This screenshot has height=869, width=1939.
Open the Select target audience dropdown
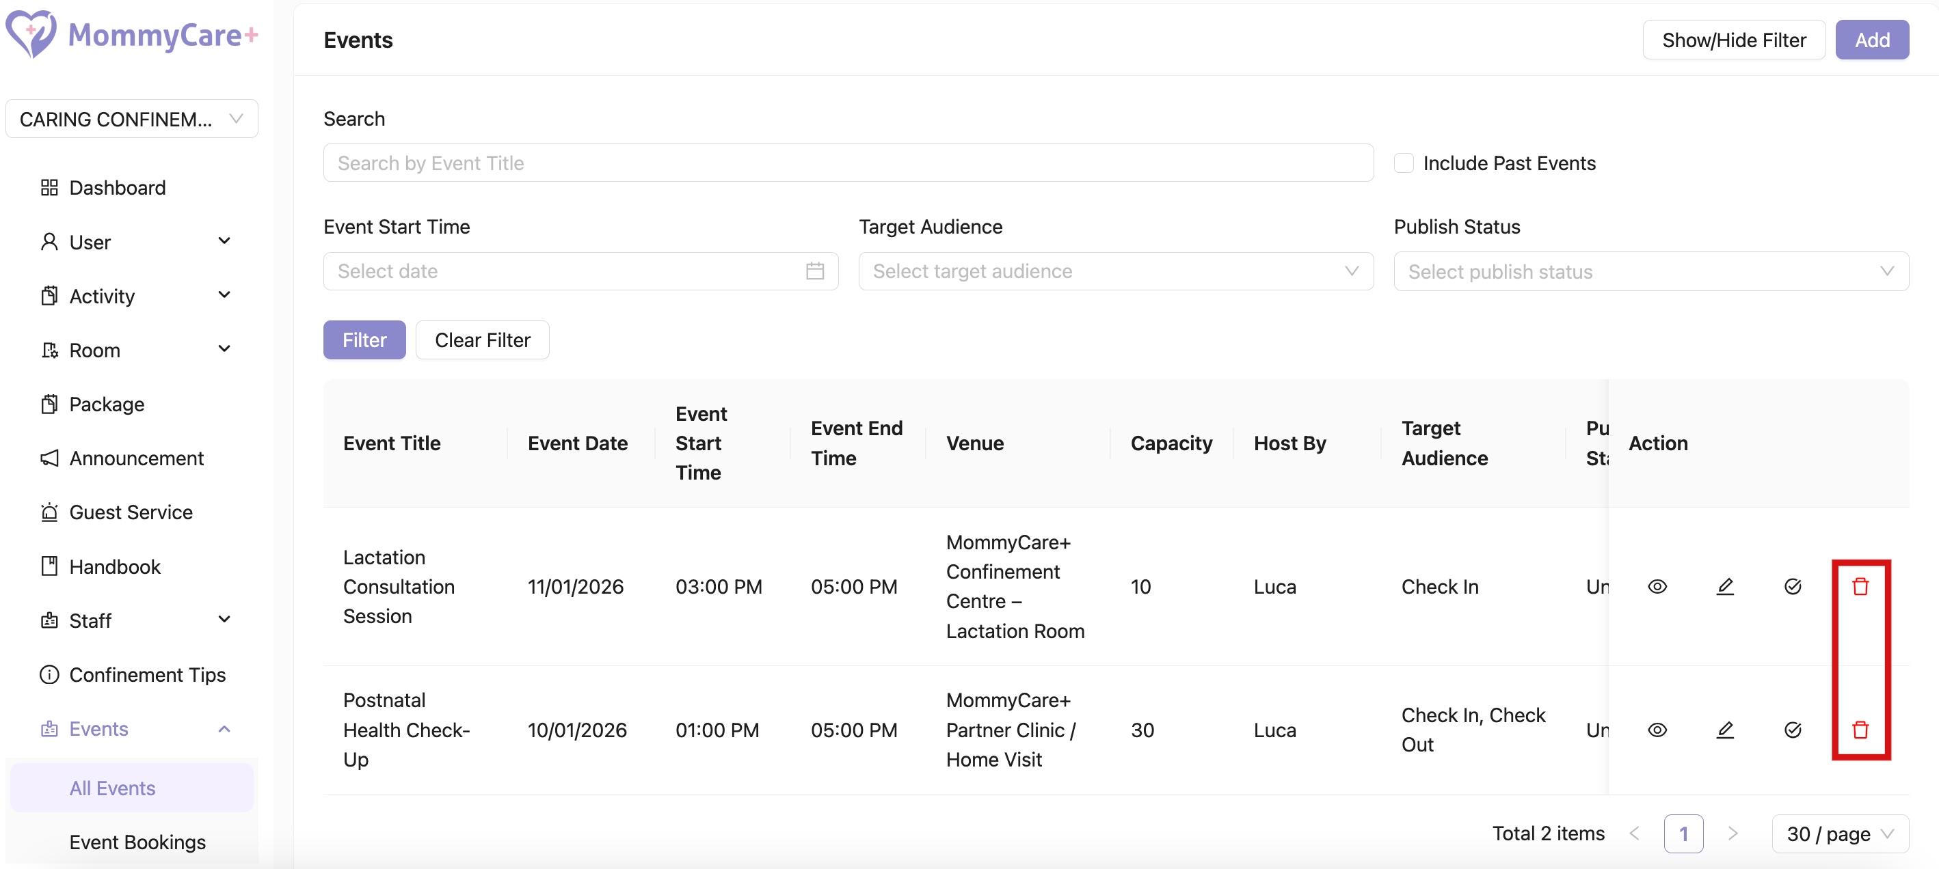[1116, 271]
